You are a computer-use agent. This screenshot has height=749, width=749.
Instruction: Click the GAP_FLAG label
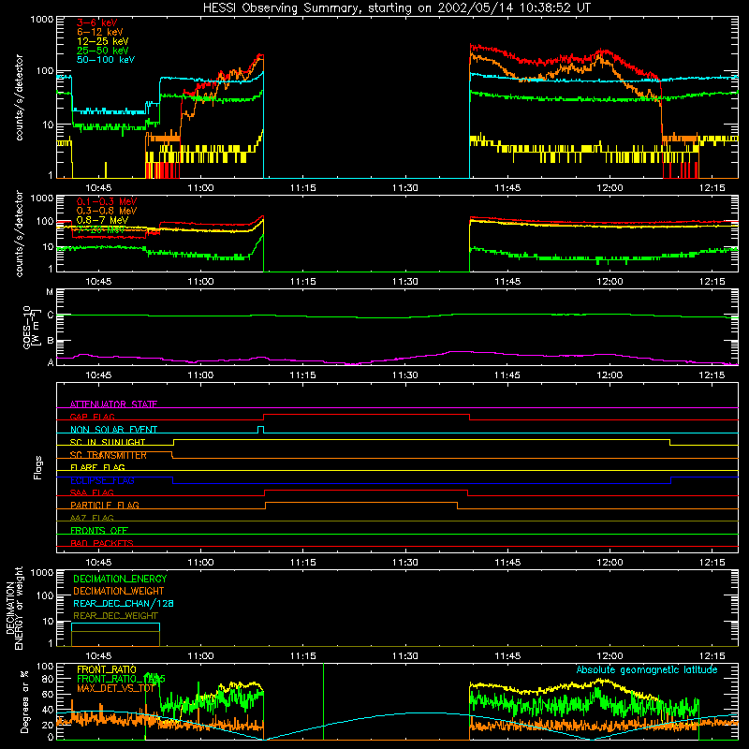pos(92,417)
